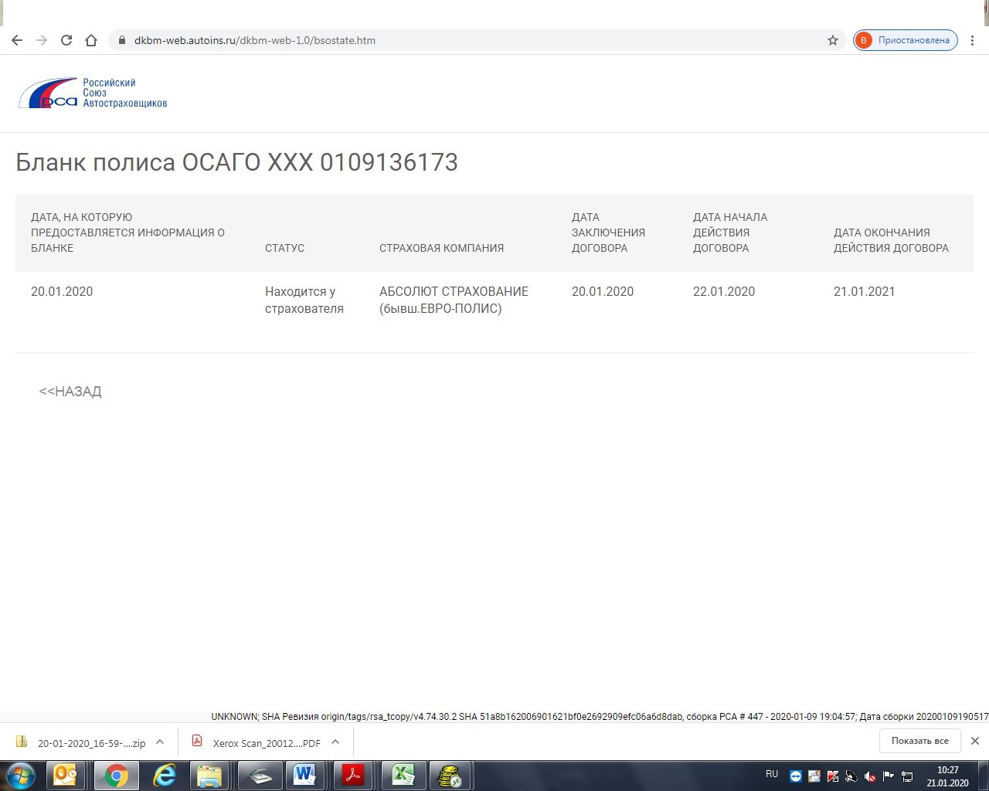The image size is (989, 791).
Task: Open the Приостановлена profile button
Action: (x=906, y=40)
